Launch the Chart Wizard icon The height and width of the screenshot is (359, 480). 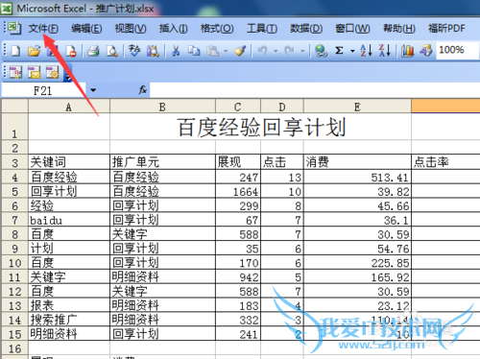[407, 51]
